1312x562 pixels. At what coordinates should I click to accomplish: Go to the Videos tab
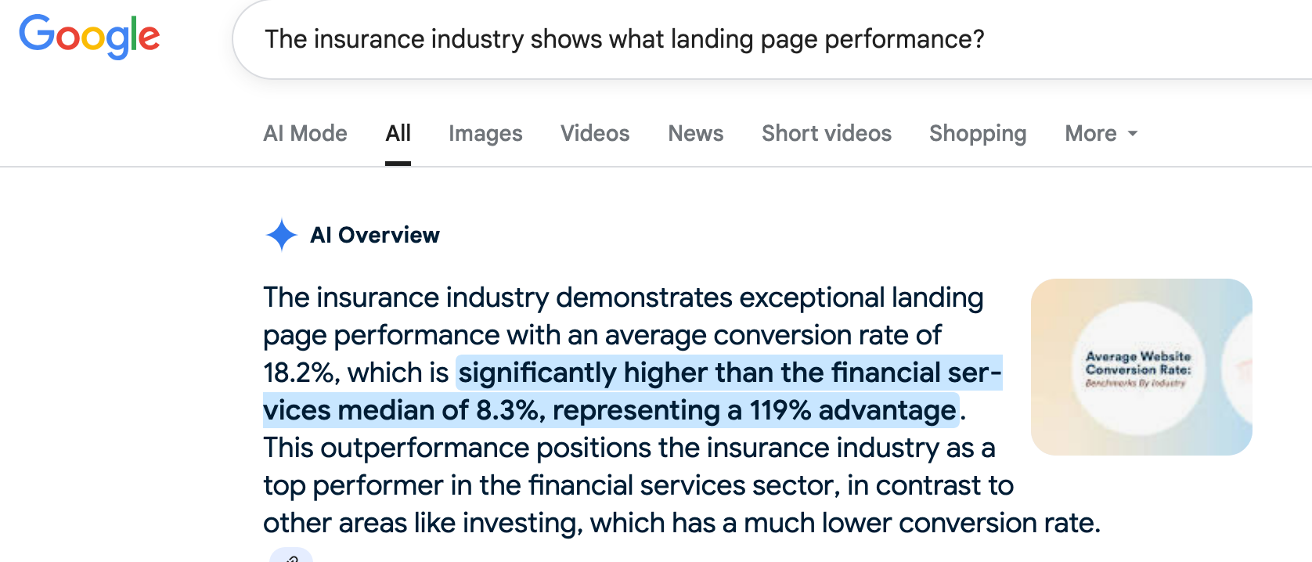pyautogui.click(x=595, y=133)
